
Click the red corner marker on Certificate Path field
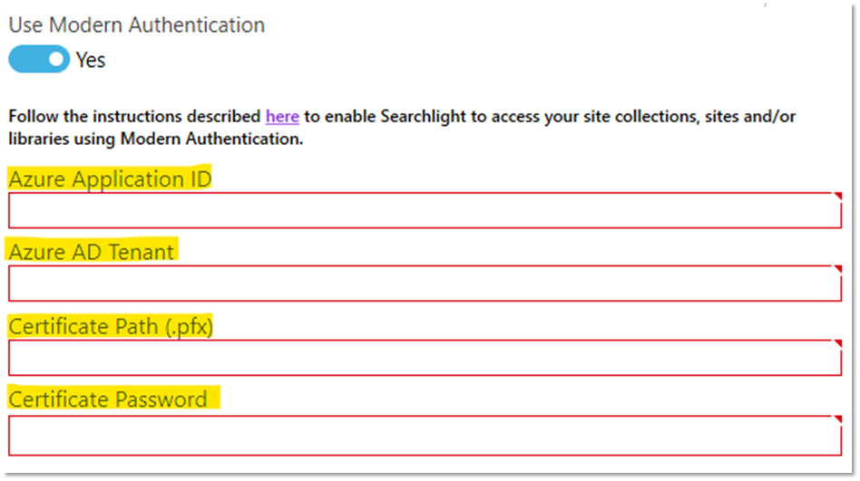point(837,344)
